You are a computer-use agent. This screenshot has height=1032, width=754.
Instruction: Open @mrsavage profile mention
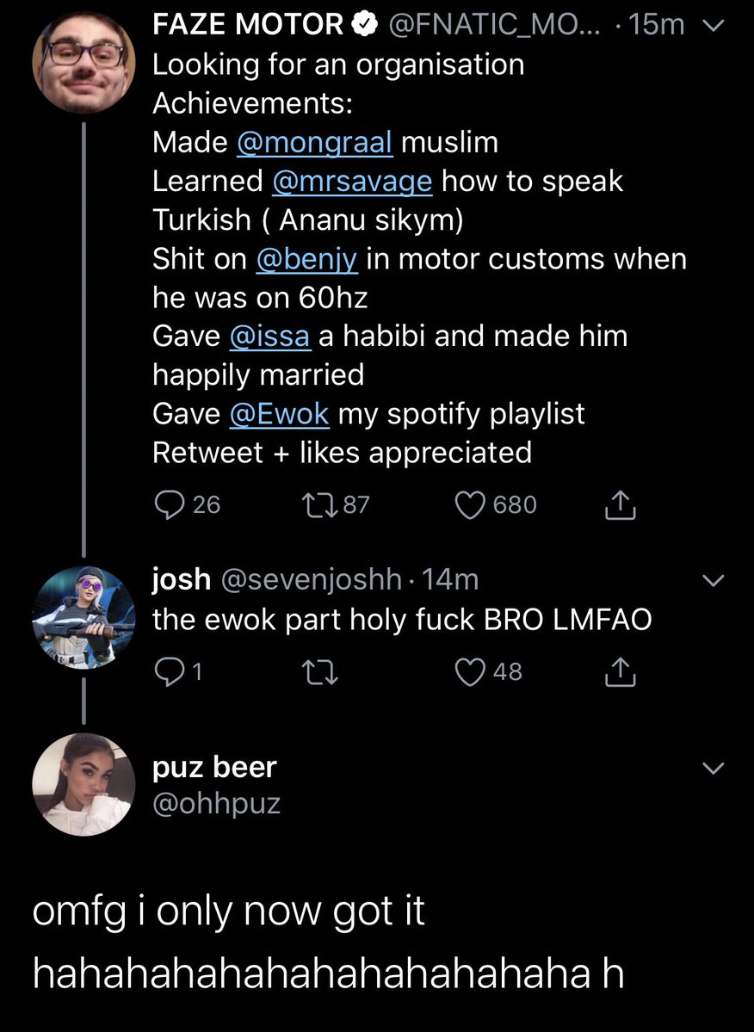point(352,182)
